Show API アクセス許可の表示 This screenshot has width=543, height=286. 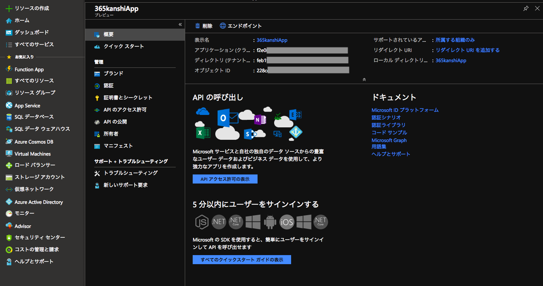(225, 179)
